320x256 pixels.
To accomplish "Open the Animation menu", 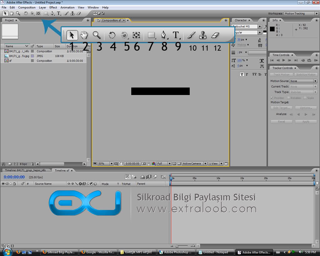I will [x=67, y=8].
